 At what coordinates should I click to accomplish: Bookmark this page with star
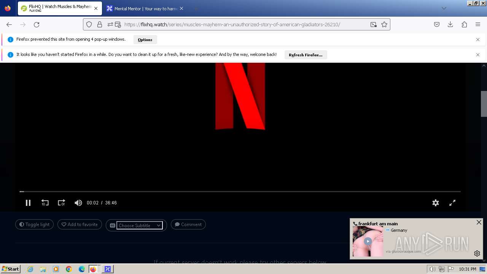point(384,24)
